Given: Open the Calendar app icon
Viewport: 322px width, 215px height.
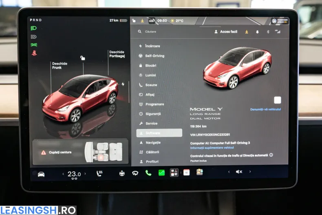Looking at the screenshot, I should (x=186, y=173).
